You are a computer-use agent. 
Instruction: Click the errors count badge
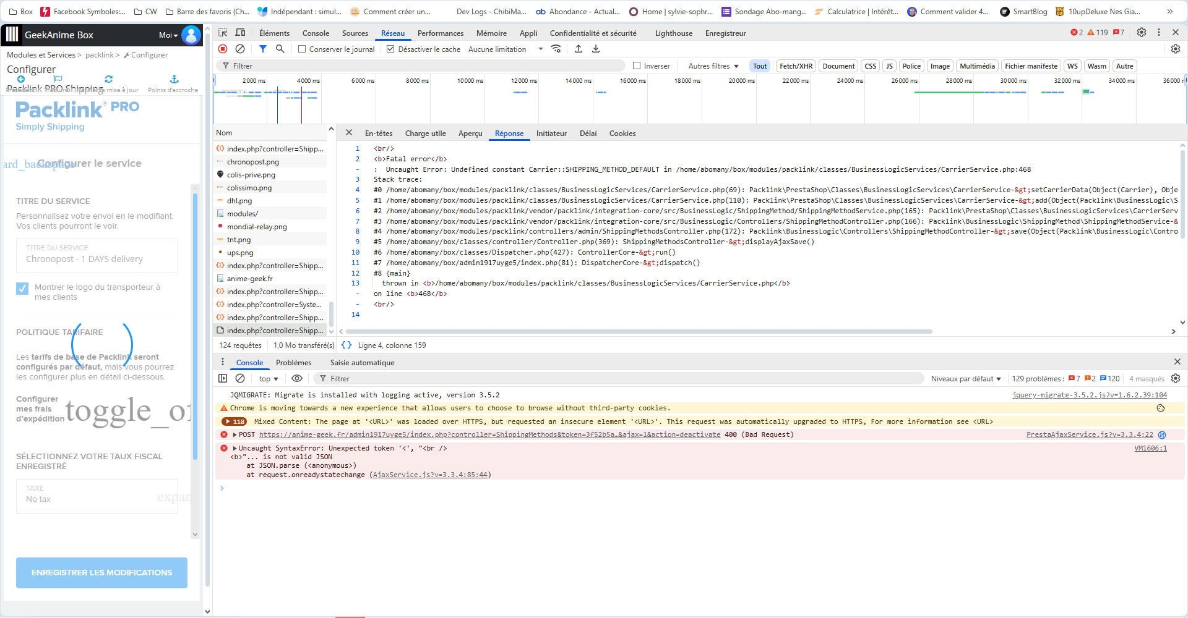click(x=1077, y=32)
